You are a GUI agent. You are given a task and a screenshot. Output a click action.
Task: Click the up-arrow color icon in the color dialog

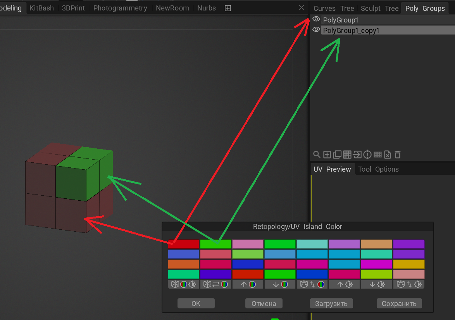tap(248, 284)
